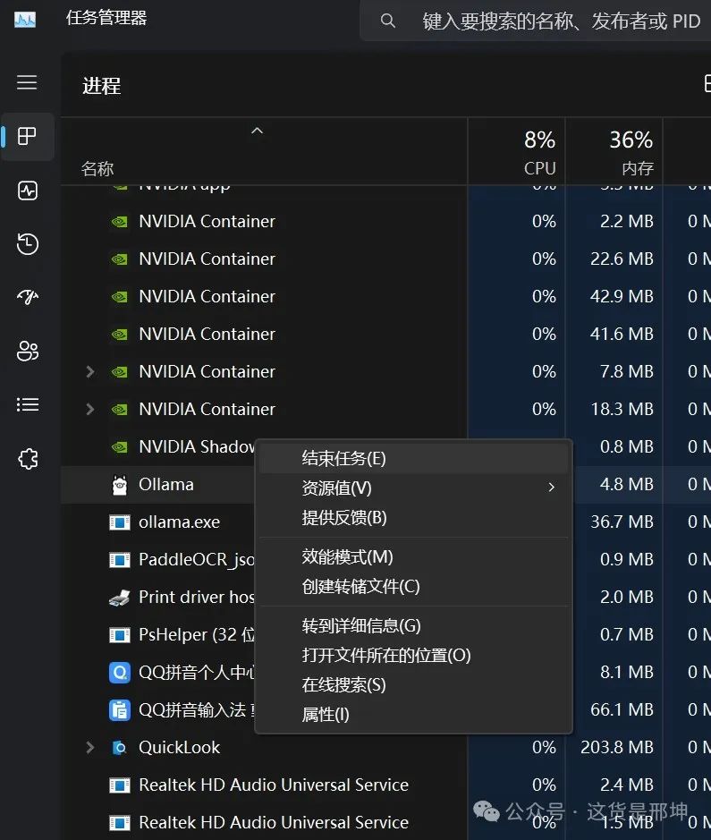The height and width of the screenshot is (840, 711).
Task: Click the NVIDIA Shadow process icon
Action: 119,446
